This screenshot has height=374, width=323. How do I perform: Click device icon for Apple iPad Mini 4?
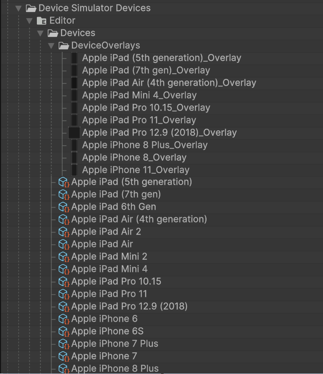[x=64, y=269]
